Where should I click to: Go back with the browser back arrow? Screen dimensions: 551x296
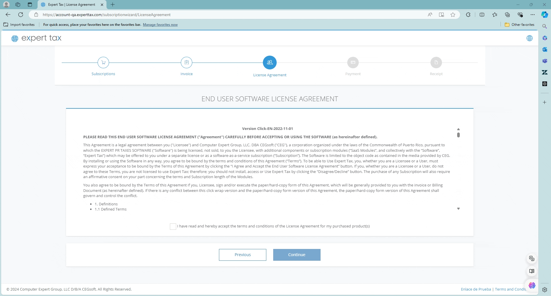pyautogui.click(x=8, y=15)
